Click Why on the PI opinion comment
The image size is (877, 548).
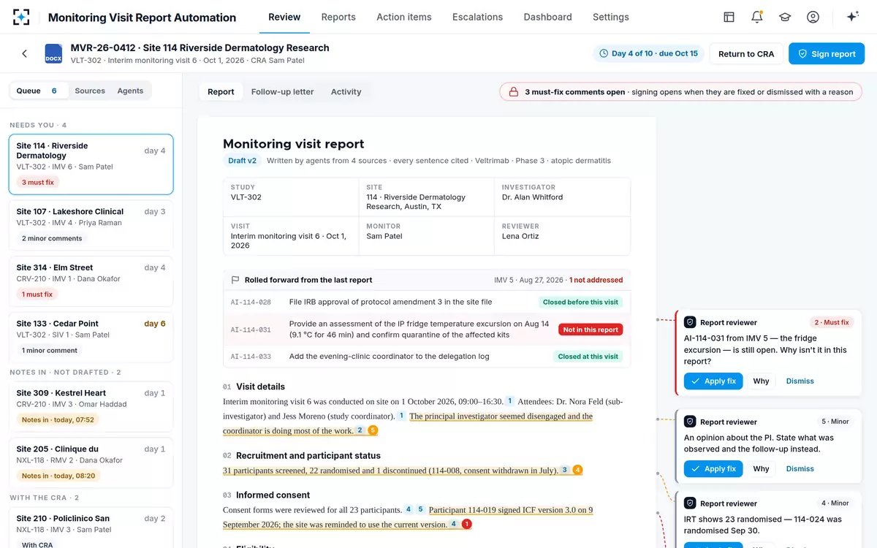pyautogui.click(x=762, y=468)
